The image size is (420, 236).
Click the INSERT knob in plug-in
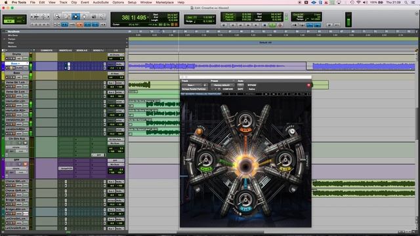pos(292,131)
